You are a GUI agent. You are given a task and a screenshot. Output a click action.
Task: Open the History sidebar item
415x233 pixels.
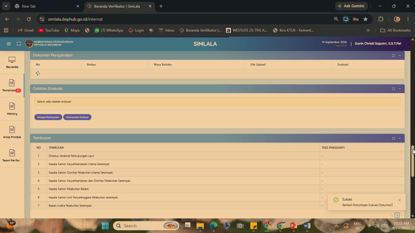click(x=12, y=109)
